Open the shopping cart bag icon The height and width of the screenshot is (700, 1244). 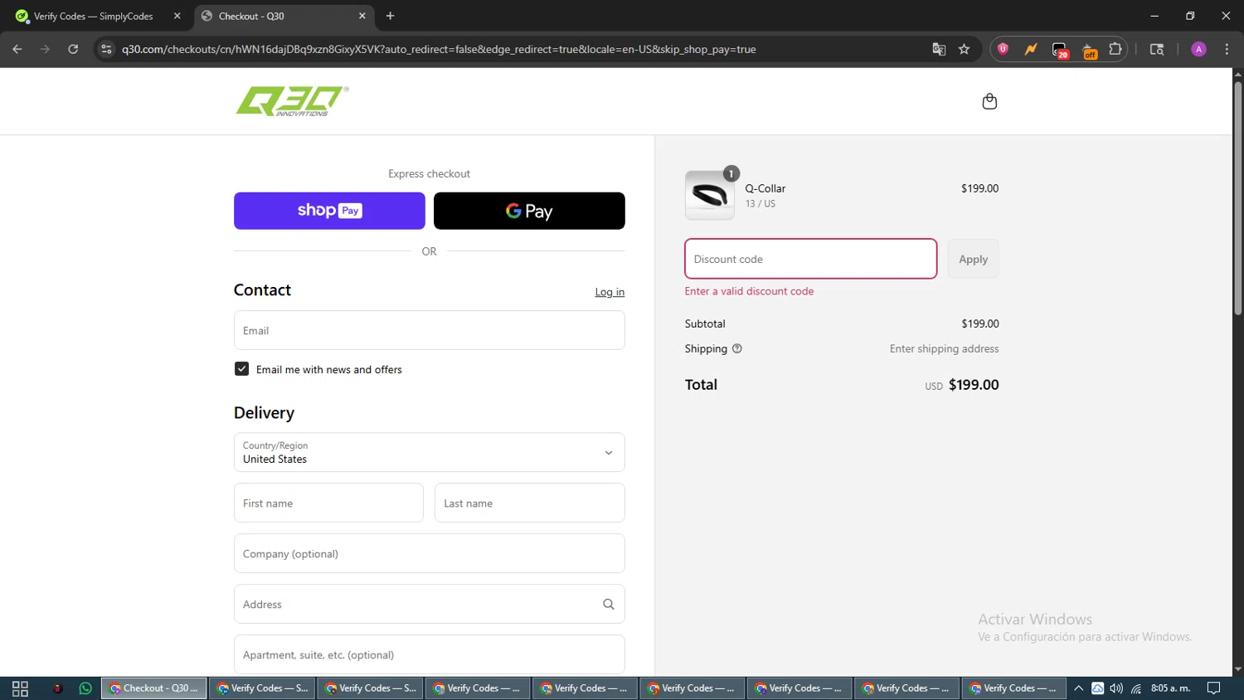[989, 101]
